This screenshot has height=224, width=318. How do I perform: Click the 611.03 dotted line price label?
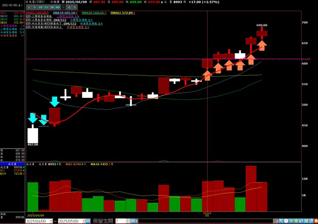pyautogui.click(x=306, y=59)
